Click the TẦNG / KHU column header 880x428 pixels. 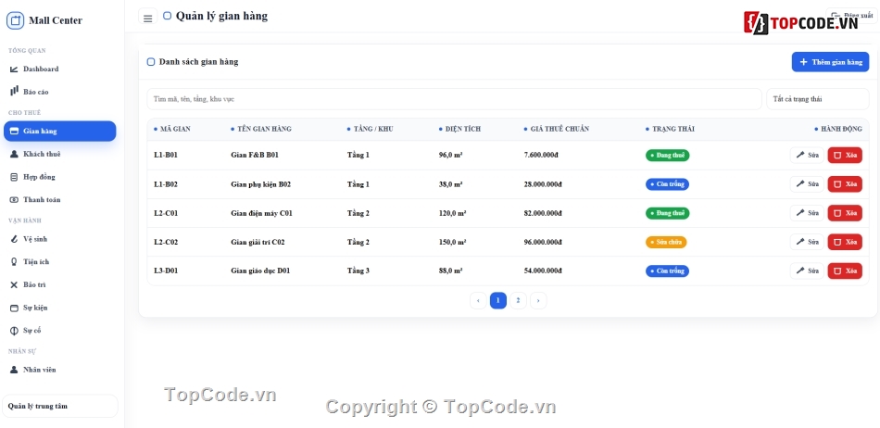[370, 129]
